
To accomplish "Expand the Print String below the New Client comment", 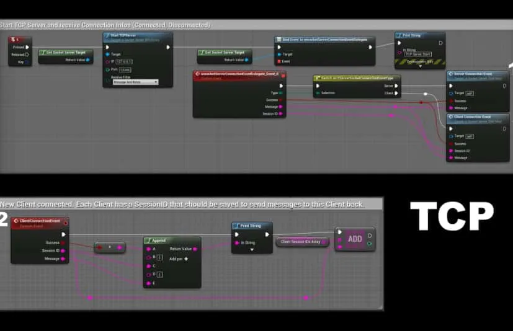I will tap(252, 250).
